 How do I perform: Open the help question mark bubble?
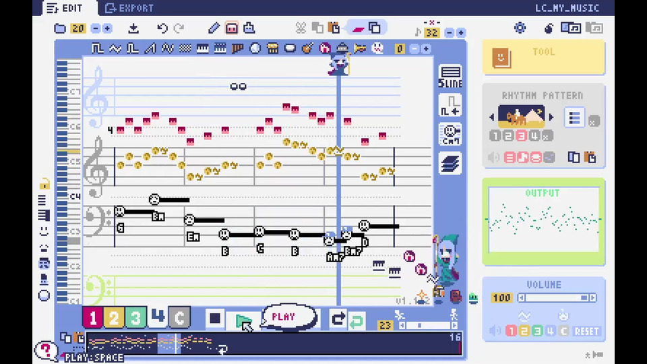pyautogui.click(x=47, y=351)
